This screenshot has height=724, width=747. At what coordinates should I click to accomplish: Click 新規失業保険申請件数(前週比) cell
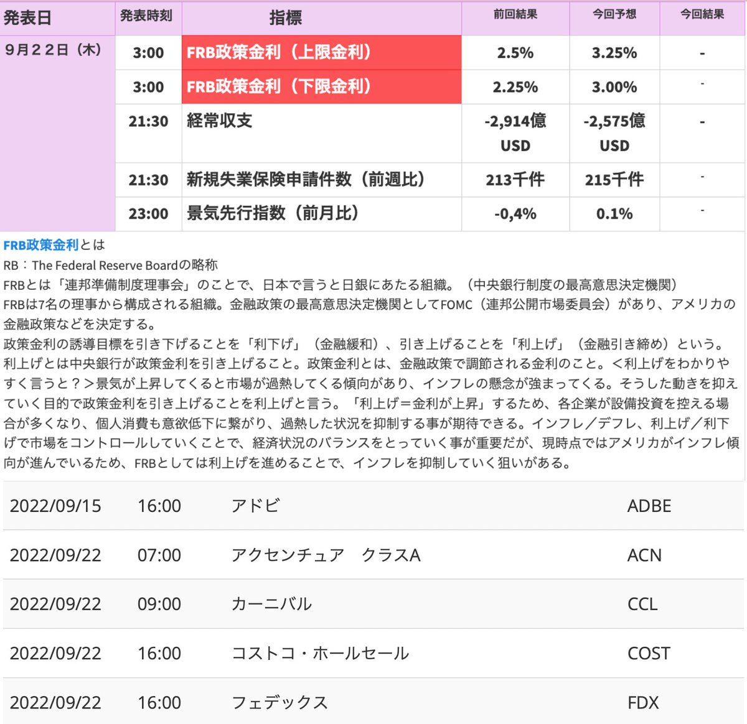(321, 180)
